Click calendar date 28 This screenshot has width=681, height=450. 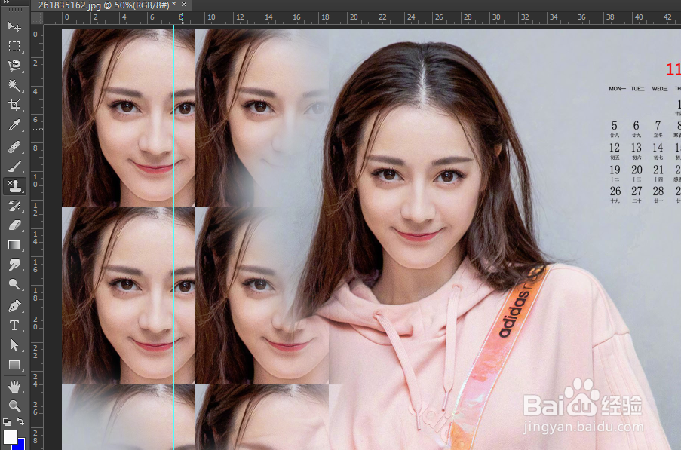[658, 191]
